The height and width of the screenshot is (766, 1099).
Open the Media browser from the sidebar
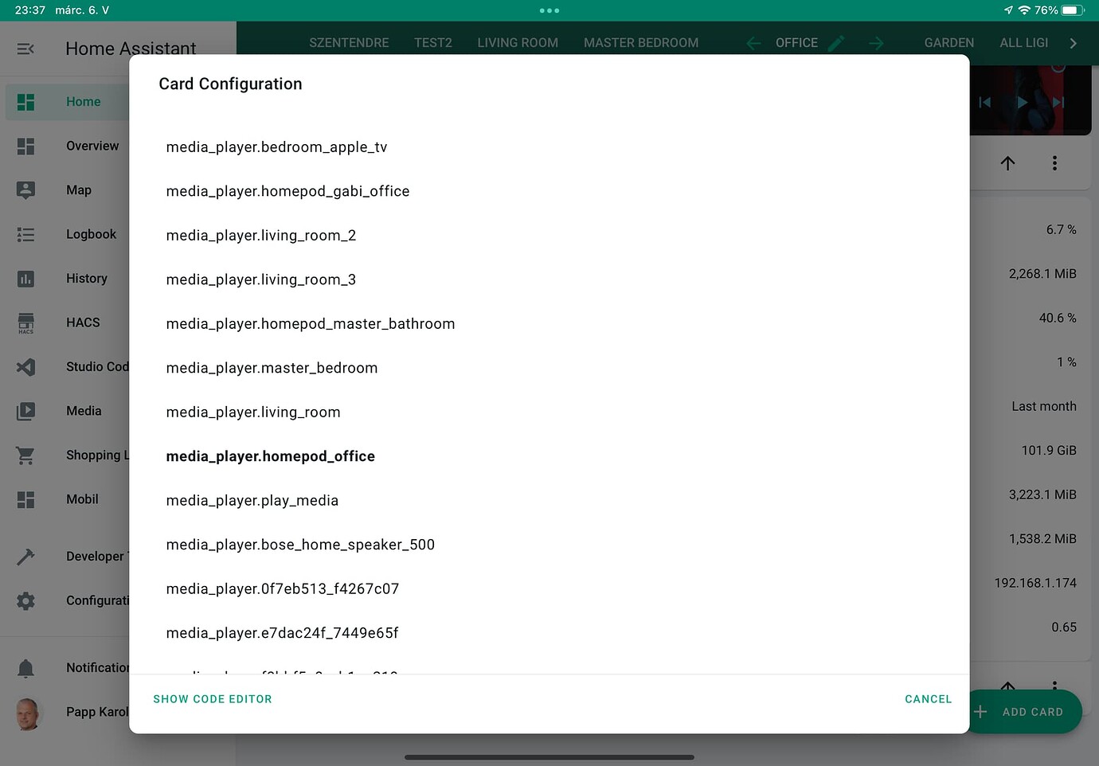pyautogui.click(x=25, y=411)
